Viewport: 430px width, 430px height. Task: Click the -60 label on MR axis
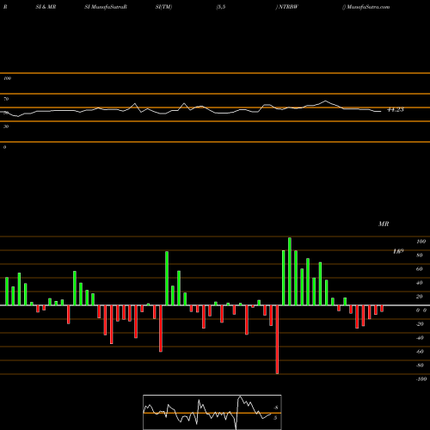coord(420,352)
